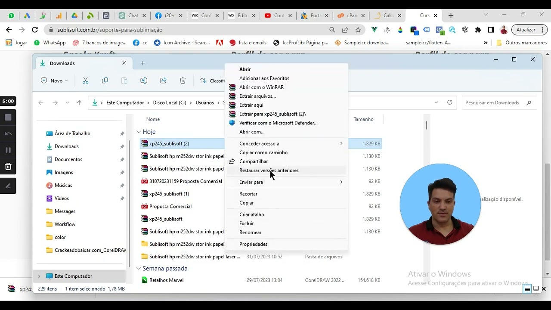551x310 pixels.
Task: Select the recorder's pen drawing tool
Action: coord(8,186)
